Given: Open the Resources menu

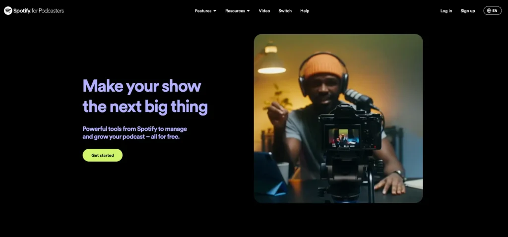Looking at the screenshot, I should (235, 11).
